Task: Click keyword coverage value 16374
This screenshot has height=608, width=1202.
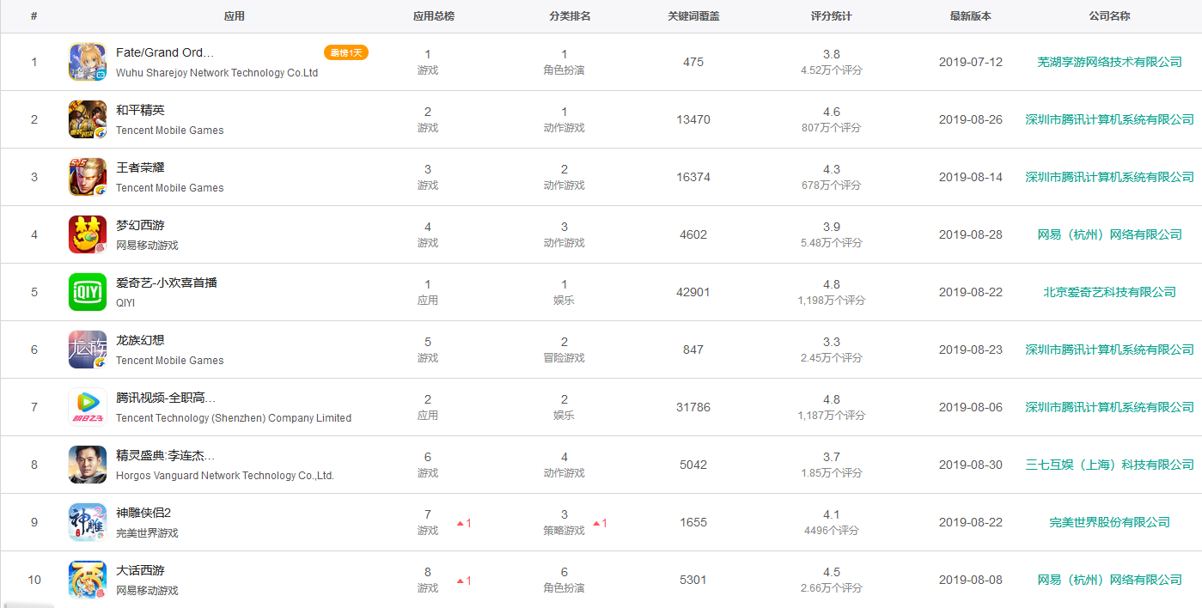Action: (x=693, y=177)
